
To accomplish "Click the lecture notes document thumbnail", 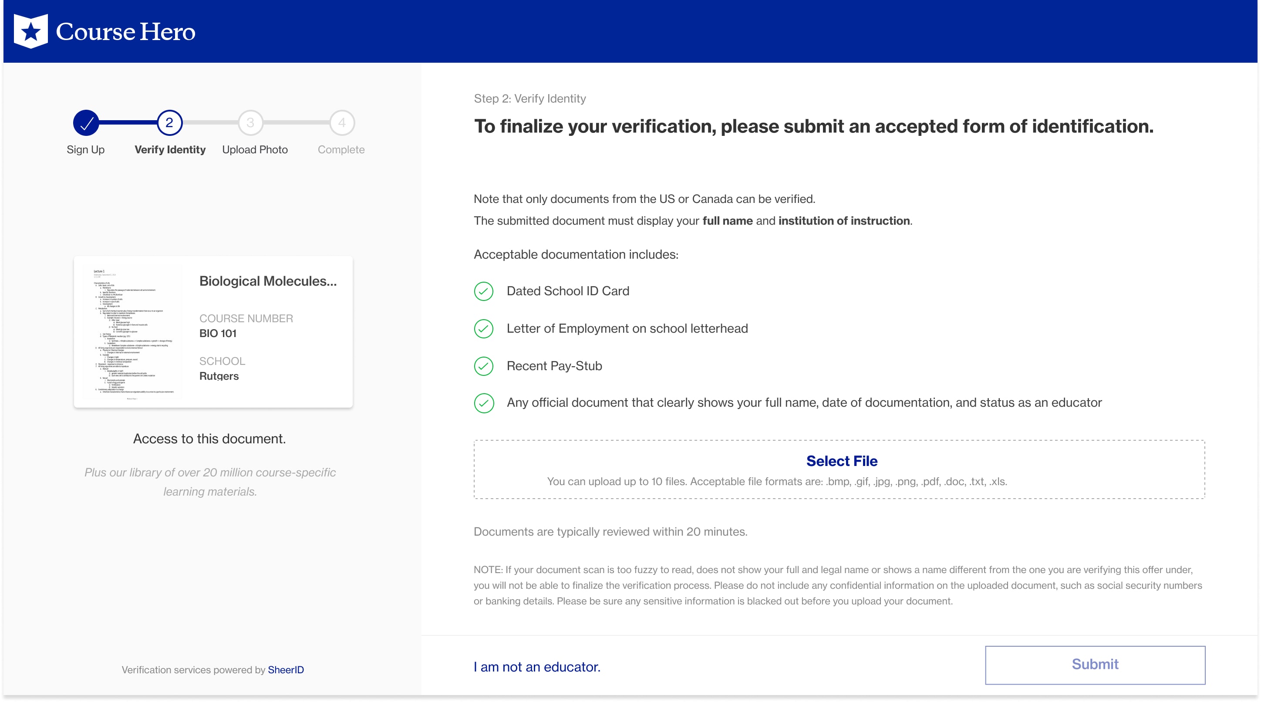I will 132,332.
